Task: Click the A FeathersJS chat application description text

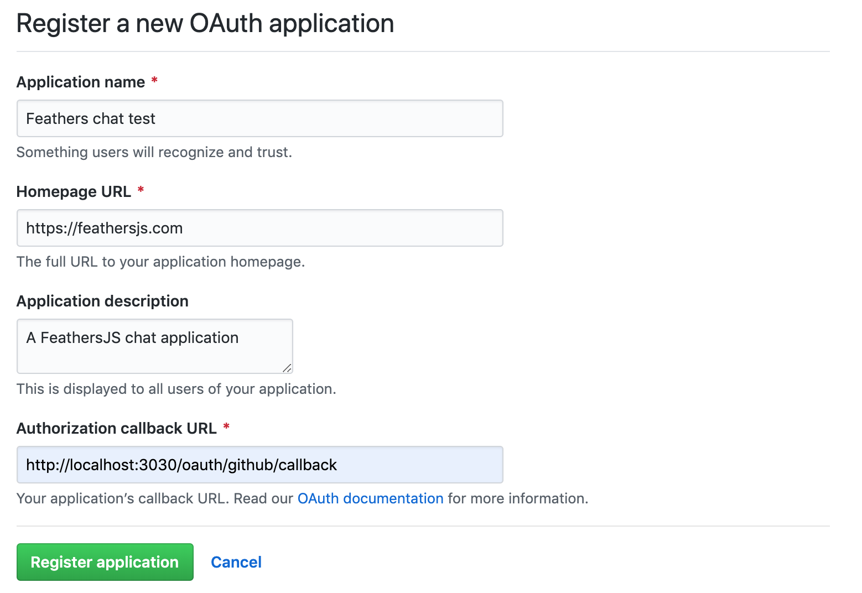Action: (132, 337)
